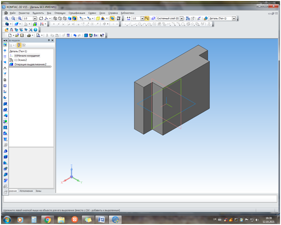Viewport: 281px width, 225px height.
Task: Open the zoom scale dropdown
Action: click(35, 18)
